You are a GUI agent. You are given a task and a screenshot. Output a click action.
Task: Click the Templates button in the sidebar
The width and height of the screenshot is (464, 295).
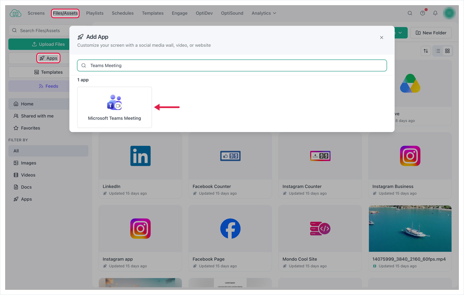[39, 72]
